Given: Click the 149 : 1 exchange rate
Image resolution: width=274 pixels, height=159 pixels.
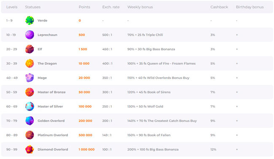Looking at the screenshot, I should point(107,135).
